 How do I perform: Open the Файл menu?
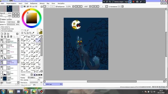click(x=2, y=3)
